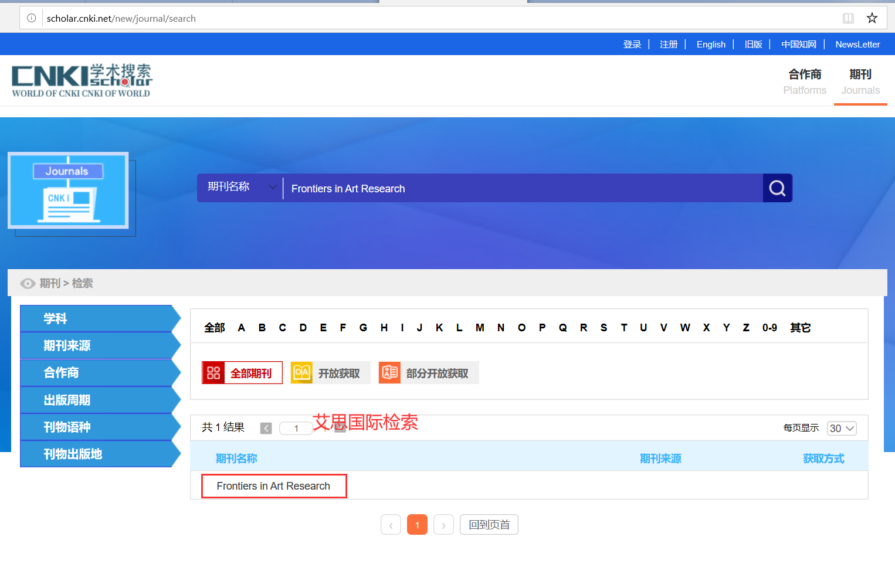The image size is (895, 567).
Task: Expand 刊物语种 filter panel
Action: (100, 427)
